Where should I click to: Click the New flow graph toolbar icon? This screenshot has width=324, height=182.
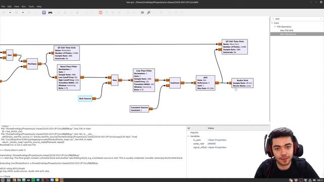coord(4,13)
